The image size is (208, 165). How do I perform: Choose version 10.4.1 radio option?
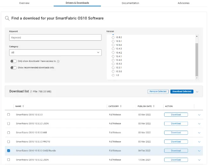(x=113, y=56)
